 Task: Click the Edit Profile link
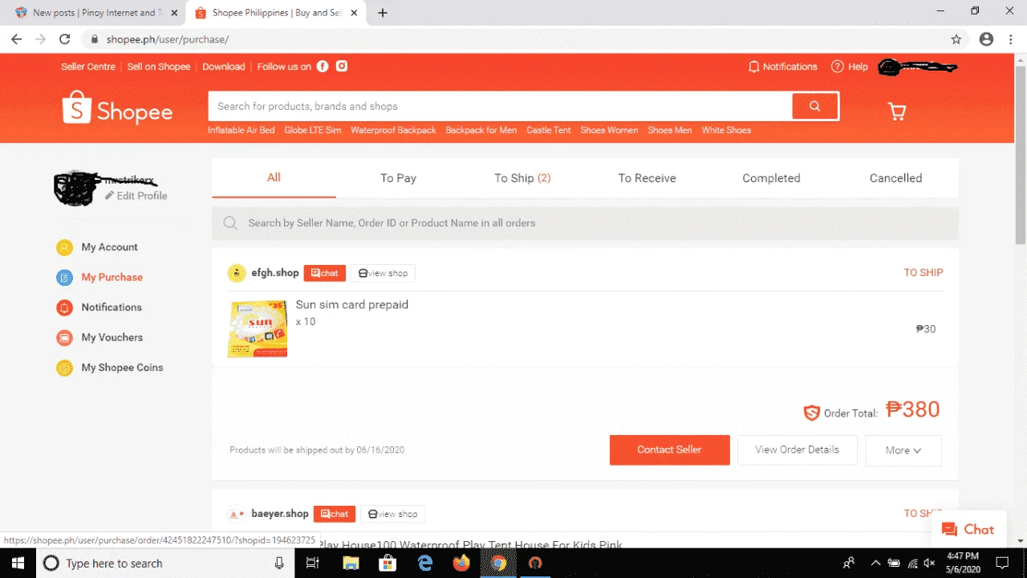click(136, 196)
